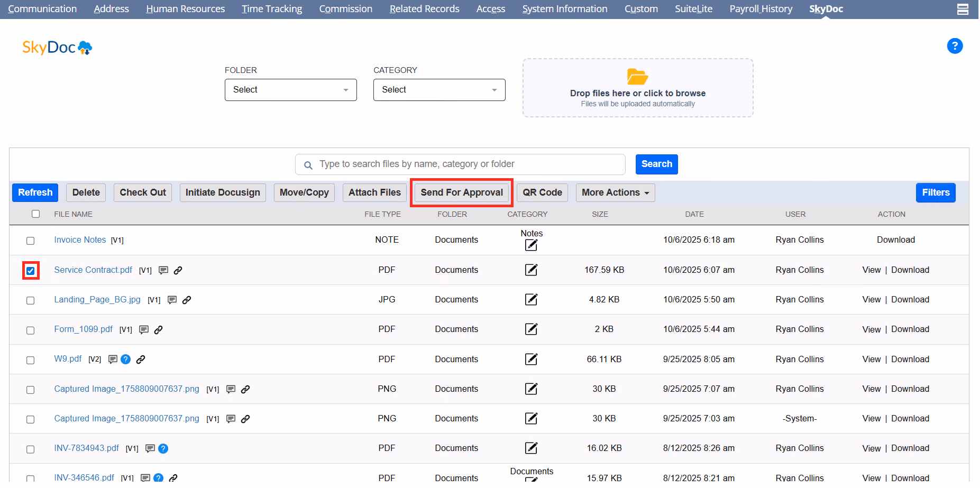Expand the FOLDER select dropdown
The height and width of the screenshot is (488, 980).
(x=291, y=90)
